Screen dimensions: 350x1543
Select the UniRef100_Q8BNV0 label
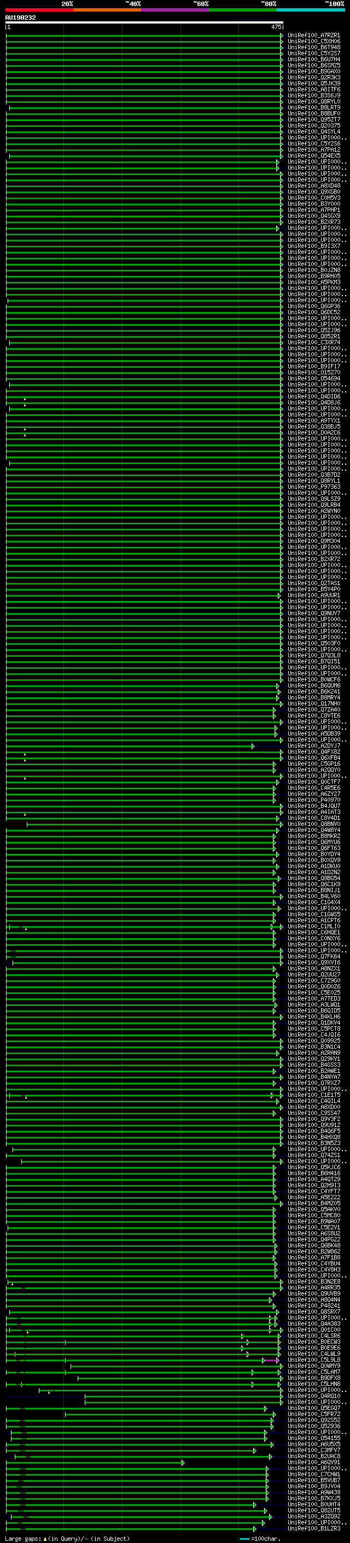coord(313,824)
